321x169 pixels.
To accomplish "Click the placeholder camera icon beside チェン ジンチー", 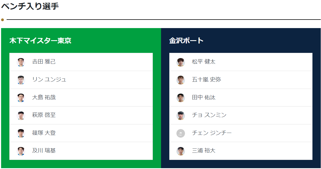I will 181,133.
